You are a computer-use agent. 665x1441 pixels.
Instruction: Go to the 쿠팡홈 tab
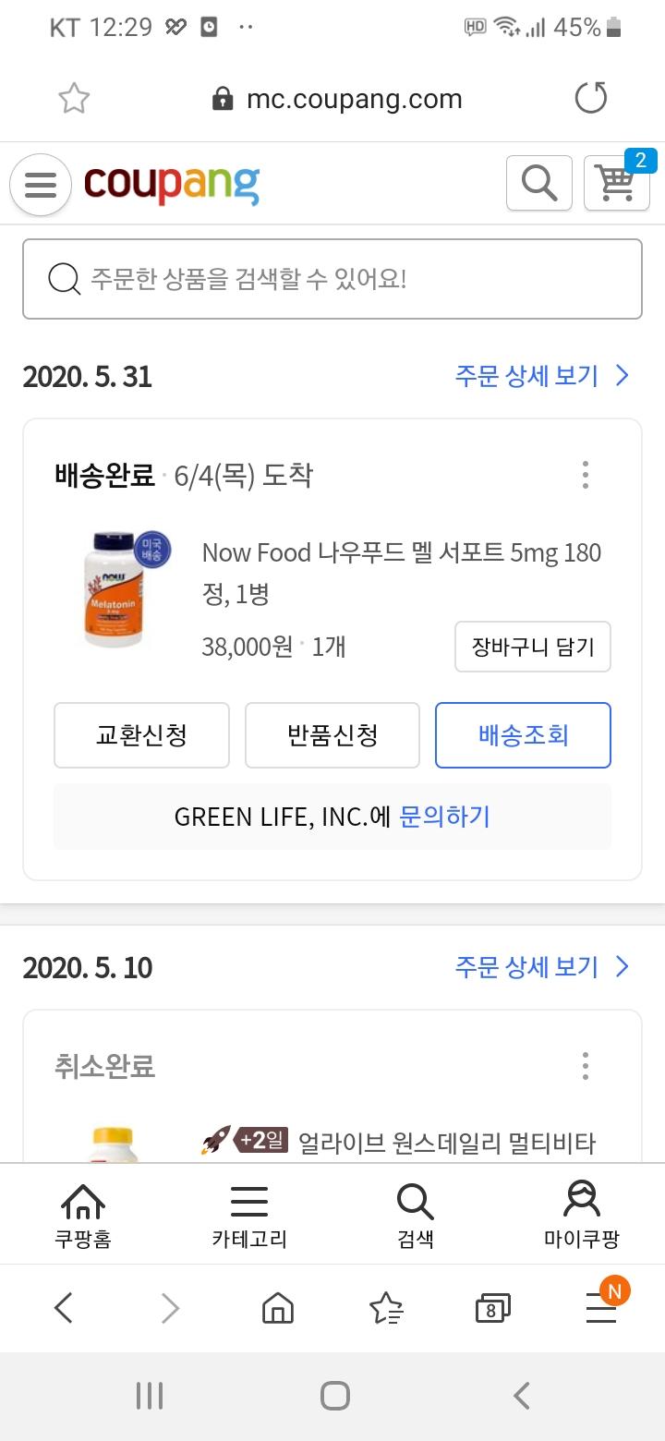pos(83,1215)
